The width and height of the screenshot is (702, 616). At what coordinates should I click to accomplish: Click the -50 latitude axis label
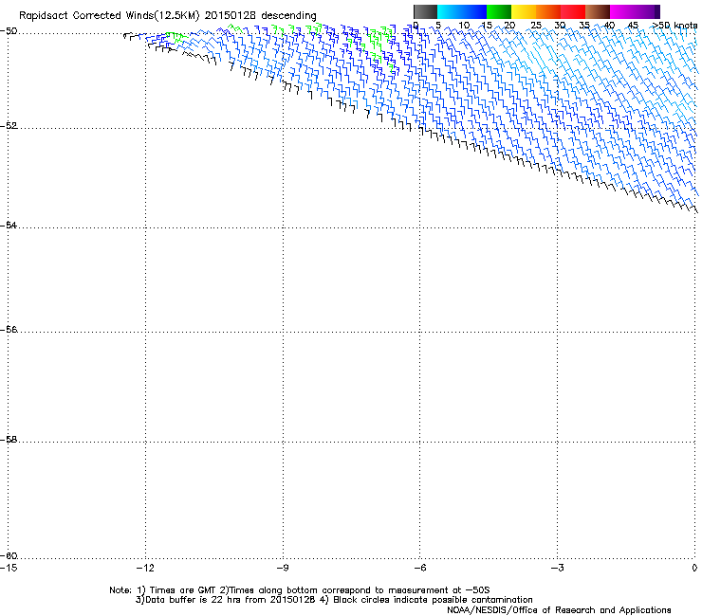pyautogui.click(x=9, y=31)
